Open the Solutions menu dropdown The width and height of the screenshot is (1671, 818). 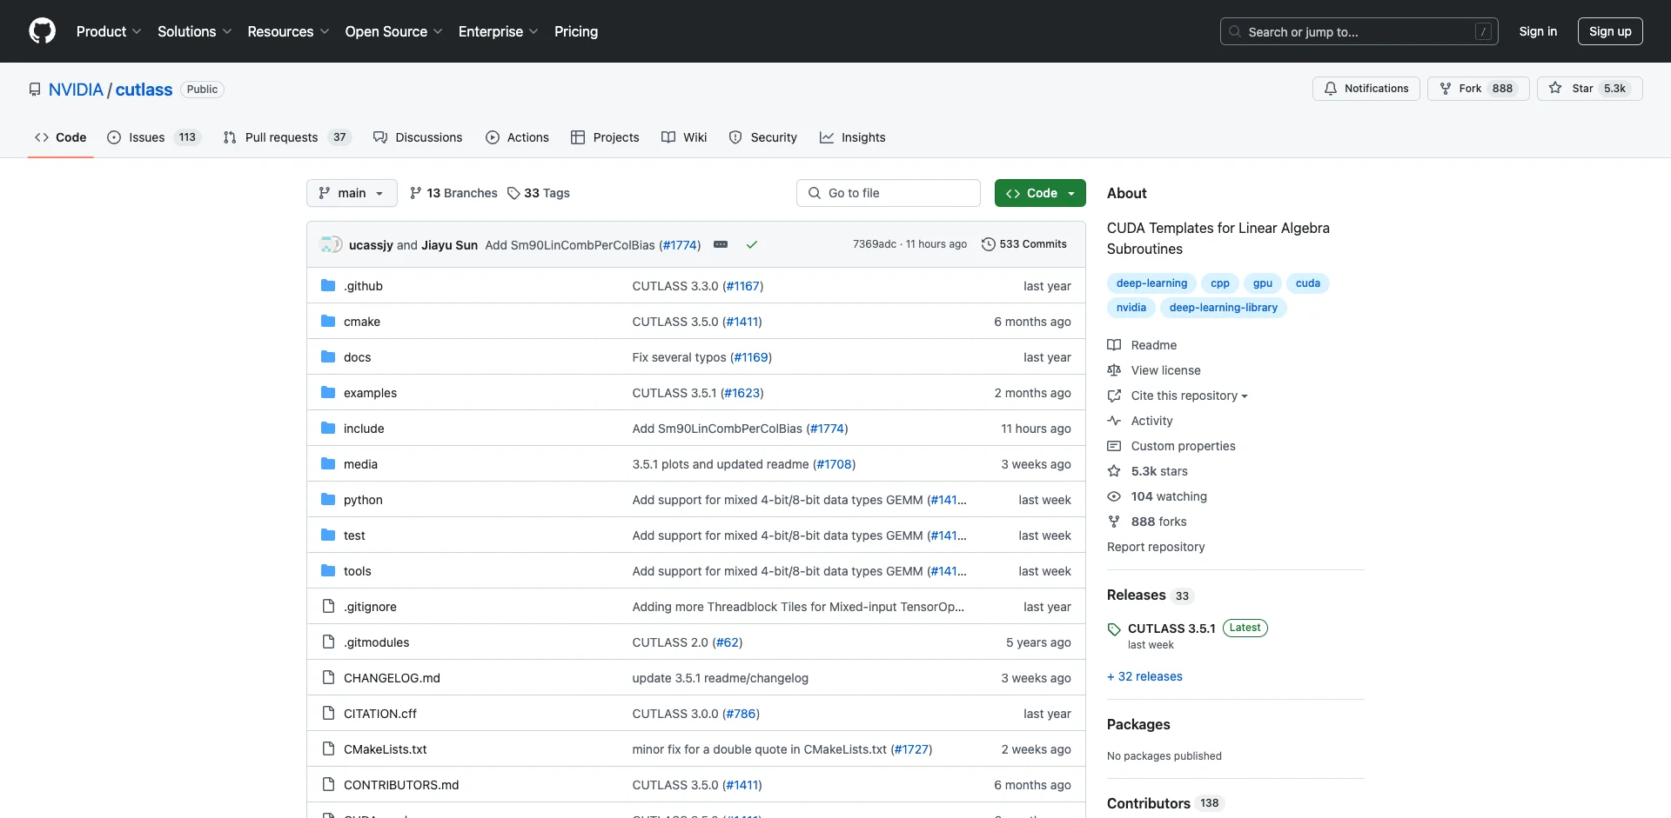[x=194, y=31]
